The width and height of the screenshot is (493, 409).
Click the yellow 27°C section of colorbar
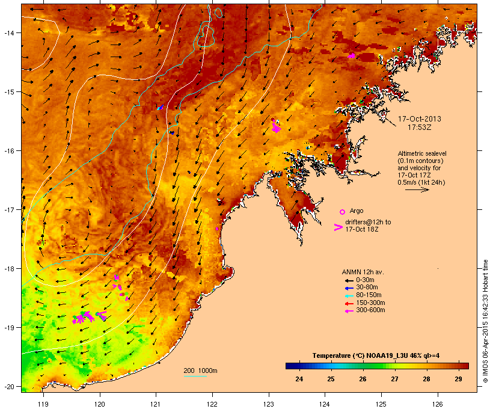(394, 366)
